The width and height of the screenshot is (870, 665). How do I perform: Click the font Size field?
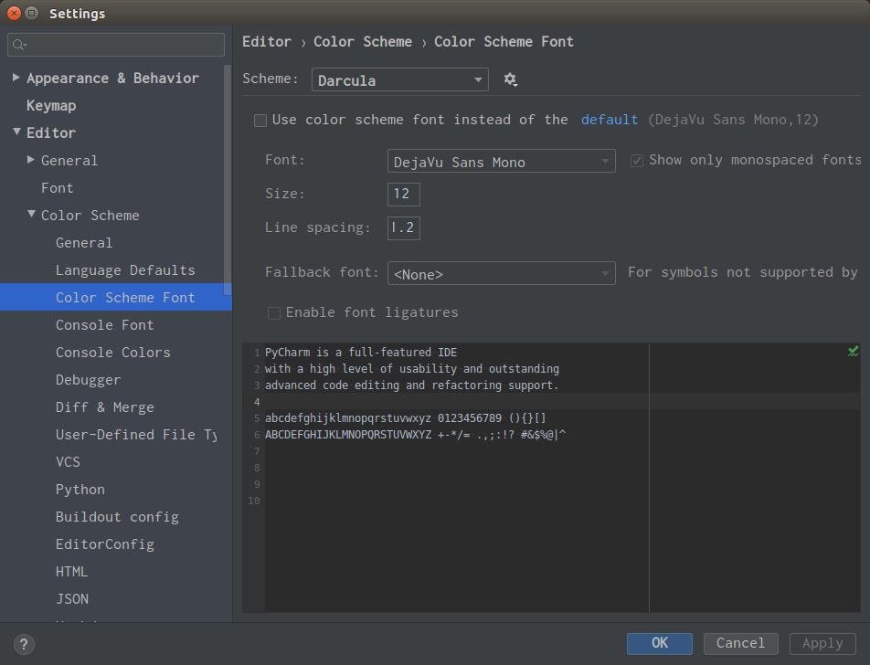click(403, 195)
